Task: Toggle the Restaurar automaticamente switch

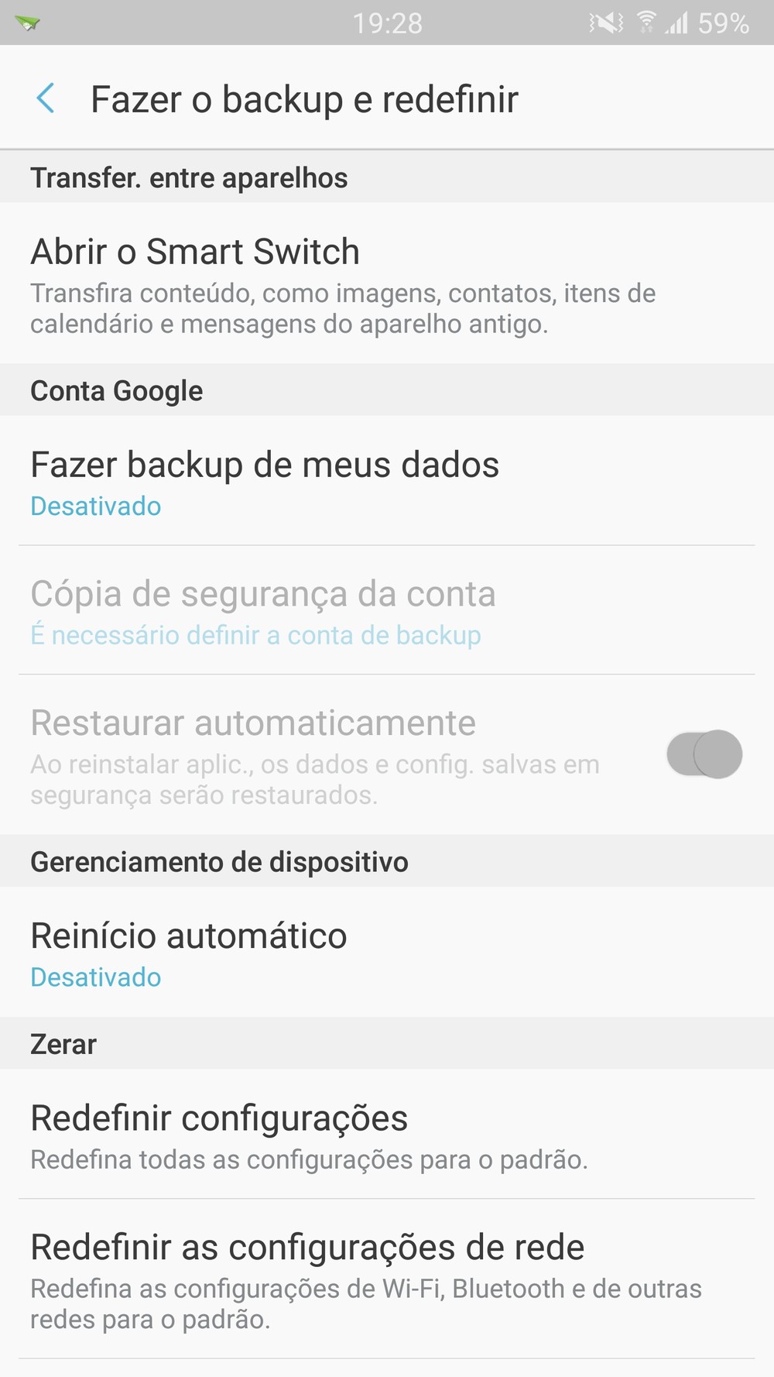Action: pos(704,754)
